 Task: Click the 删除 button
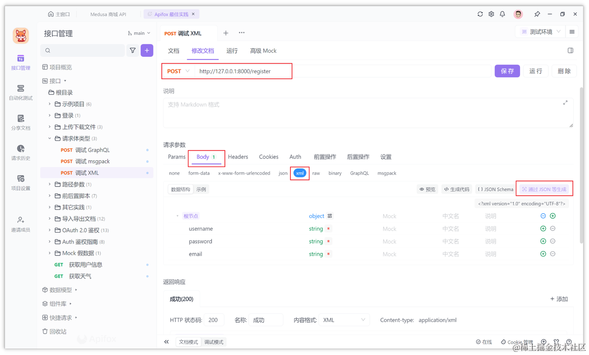coord(564,71)
